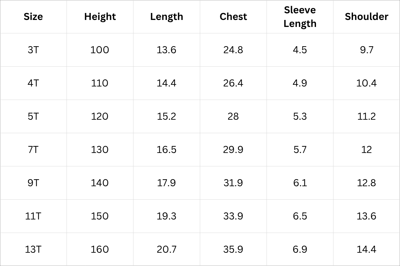This screenshot has width=400, height=266.
Task: Click the length value 20.7
Action: point(167,249)
